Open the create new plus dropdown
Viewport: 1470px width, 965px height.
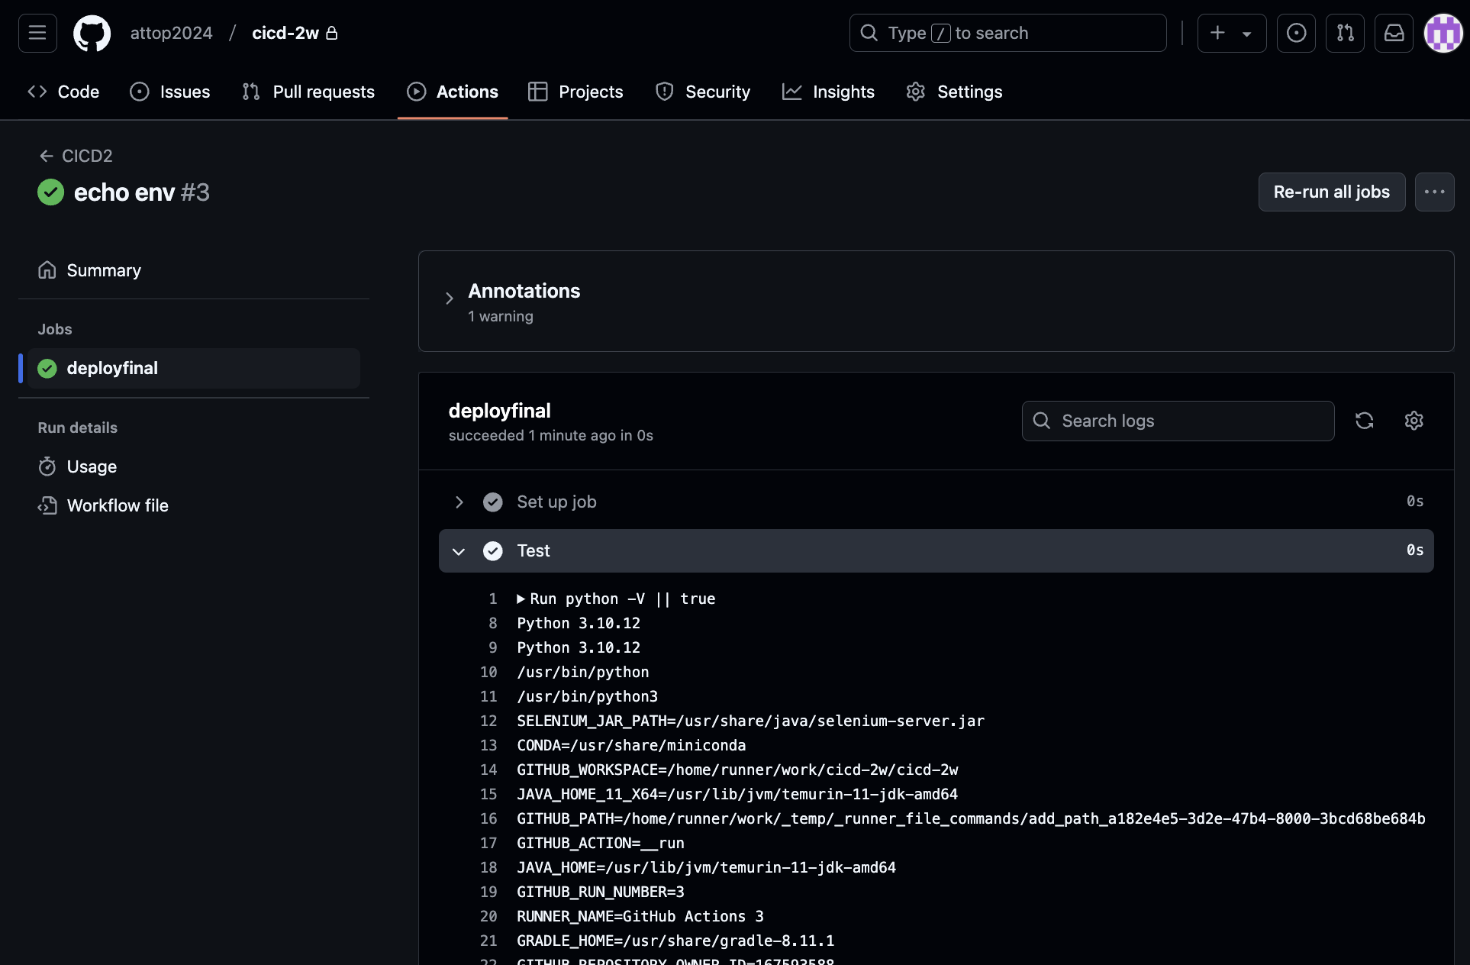1231,33
